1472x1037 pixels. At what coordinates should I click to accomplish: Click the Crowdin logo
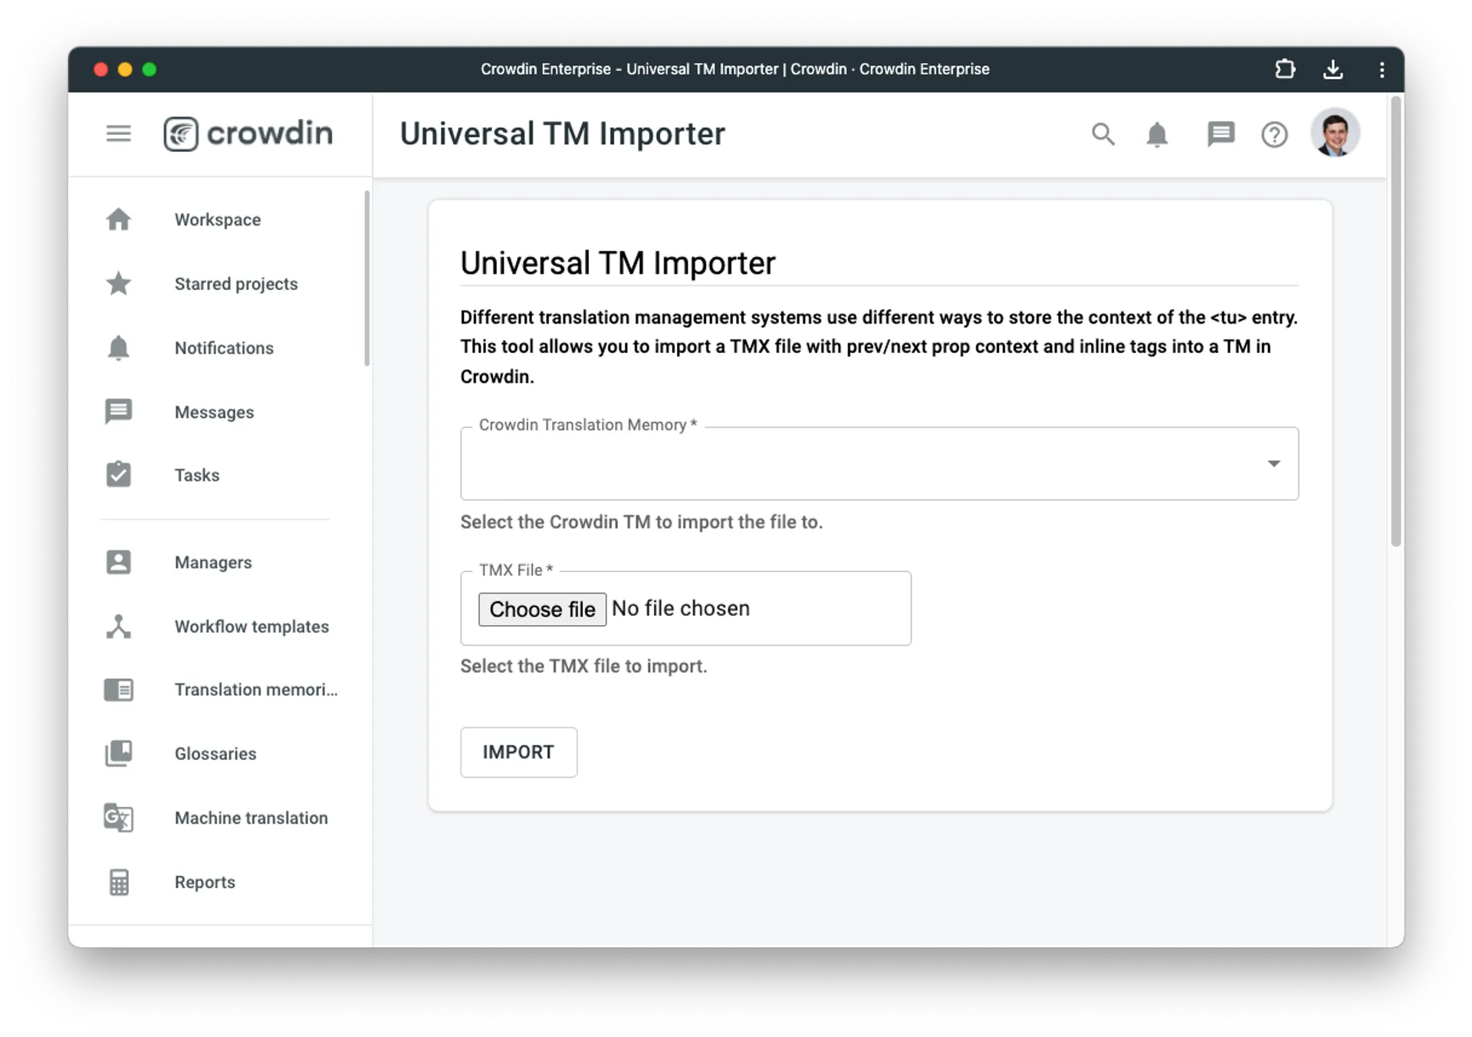(248, 134)
